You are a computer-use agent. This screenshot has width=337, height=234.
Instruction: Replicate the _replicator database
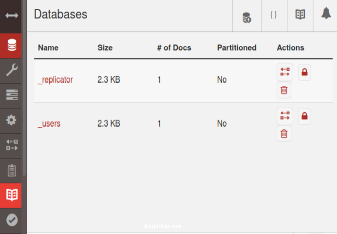pyautogui.click(x=284, y=72)
